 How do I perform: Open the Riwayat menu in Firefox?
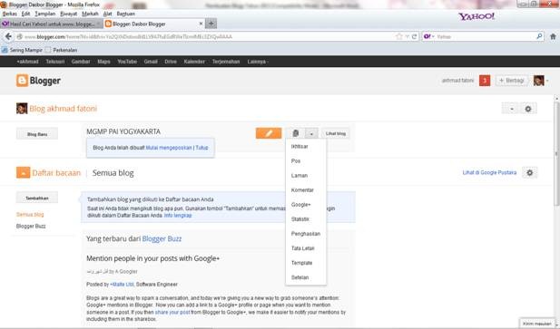pyautogui.click(x=69, y=14)
